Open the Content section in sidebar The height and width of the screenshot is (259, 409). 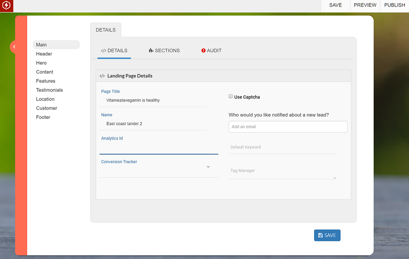(x=44, y=72)
